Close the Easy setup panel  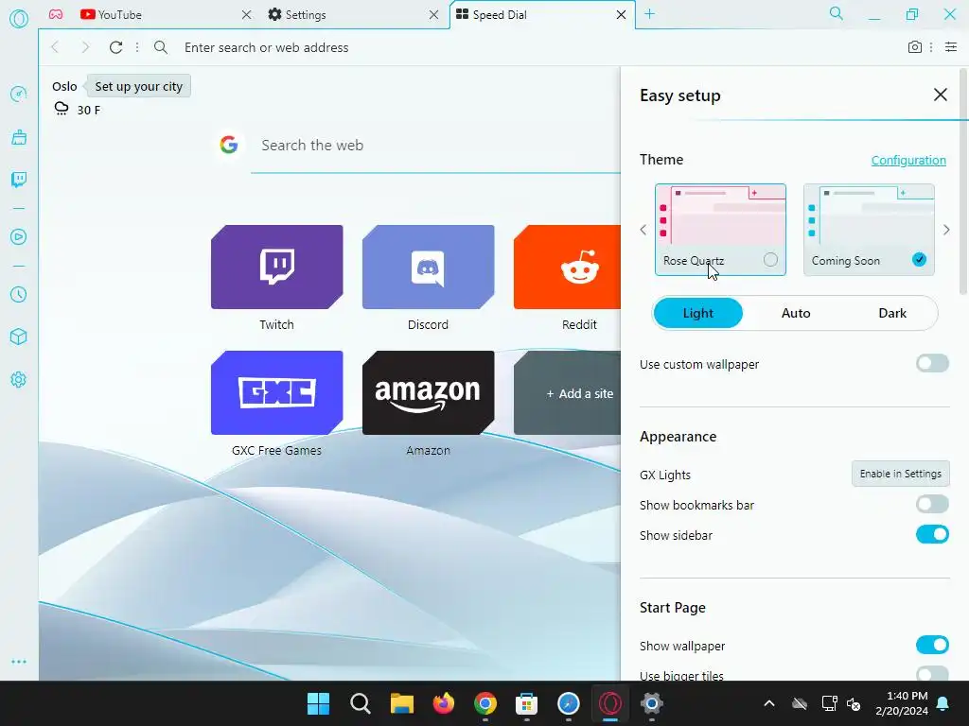click(940, 95)
